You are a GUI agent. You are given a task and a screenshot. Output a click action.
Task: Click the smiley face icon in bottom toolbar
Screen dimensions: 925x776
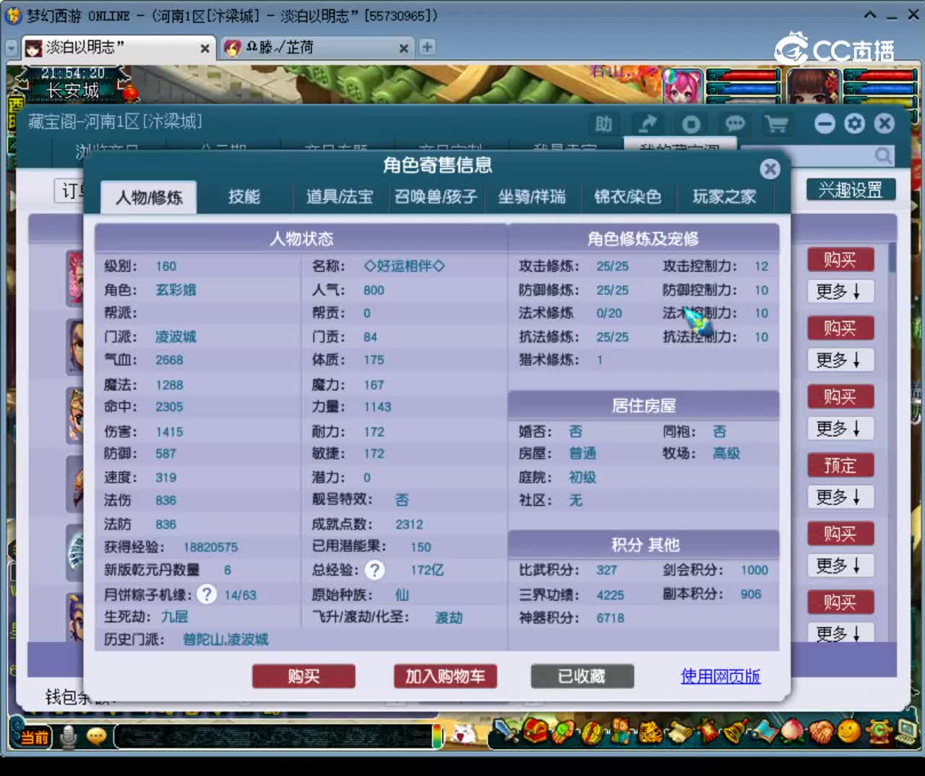[x=849, y=732]
